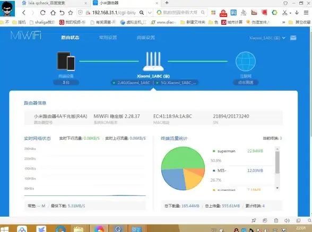Open the address bar dropdown arrow

pos(150,13)
